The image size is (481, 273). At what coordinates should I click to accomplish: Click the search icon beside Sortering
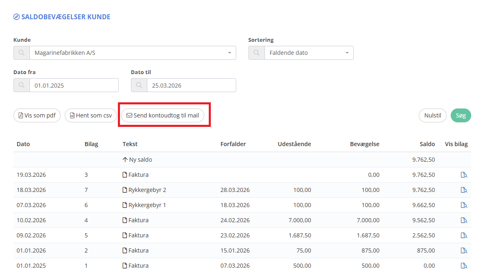click(x=257, y=53)
